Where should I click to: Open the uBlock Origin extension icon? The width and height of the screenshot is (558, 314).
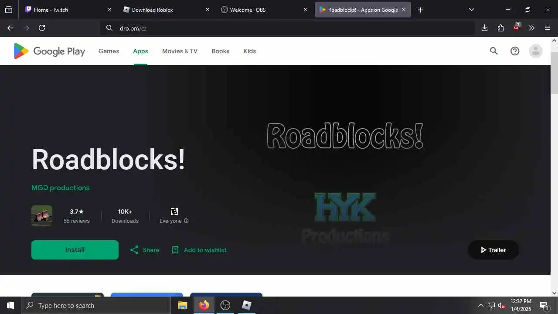516,28
